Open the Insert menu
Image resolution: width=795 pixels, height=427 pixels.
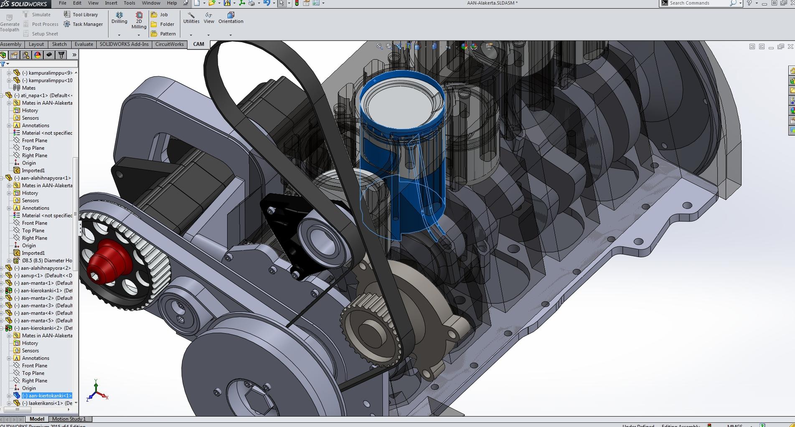(x=111, y=3)
